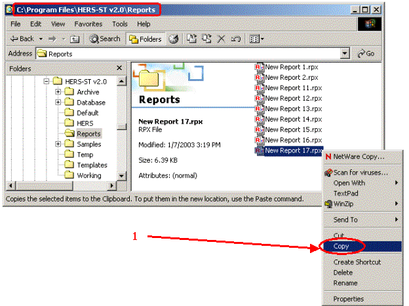Select the Working folder in tree
This screenshot has width=409, height=306.
pyautogui.click(x=89, y=175)
